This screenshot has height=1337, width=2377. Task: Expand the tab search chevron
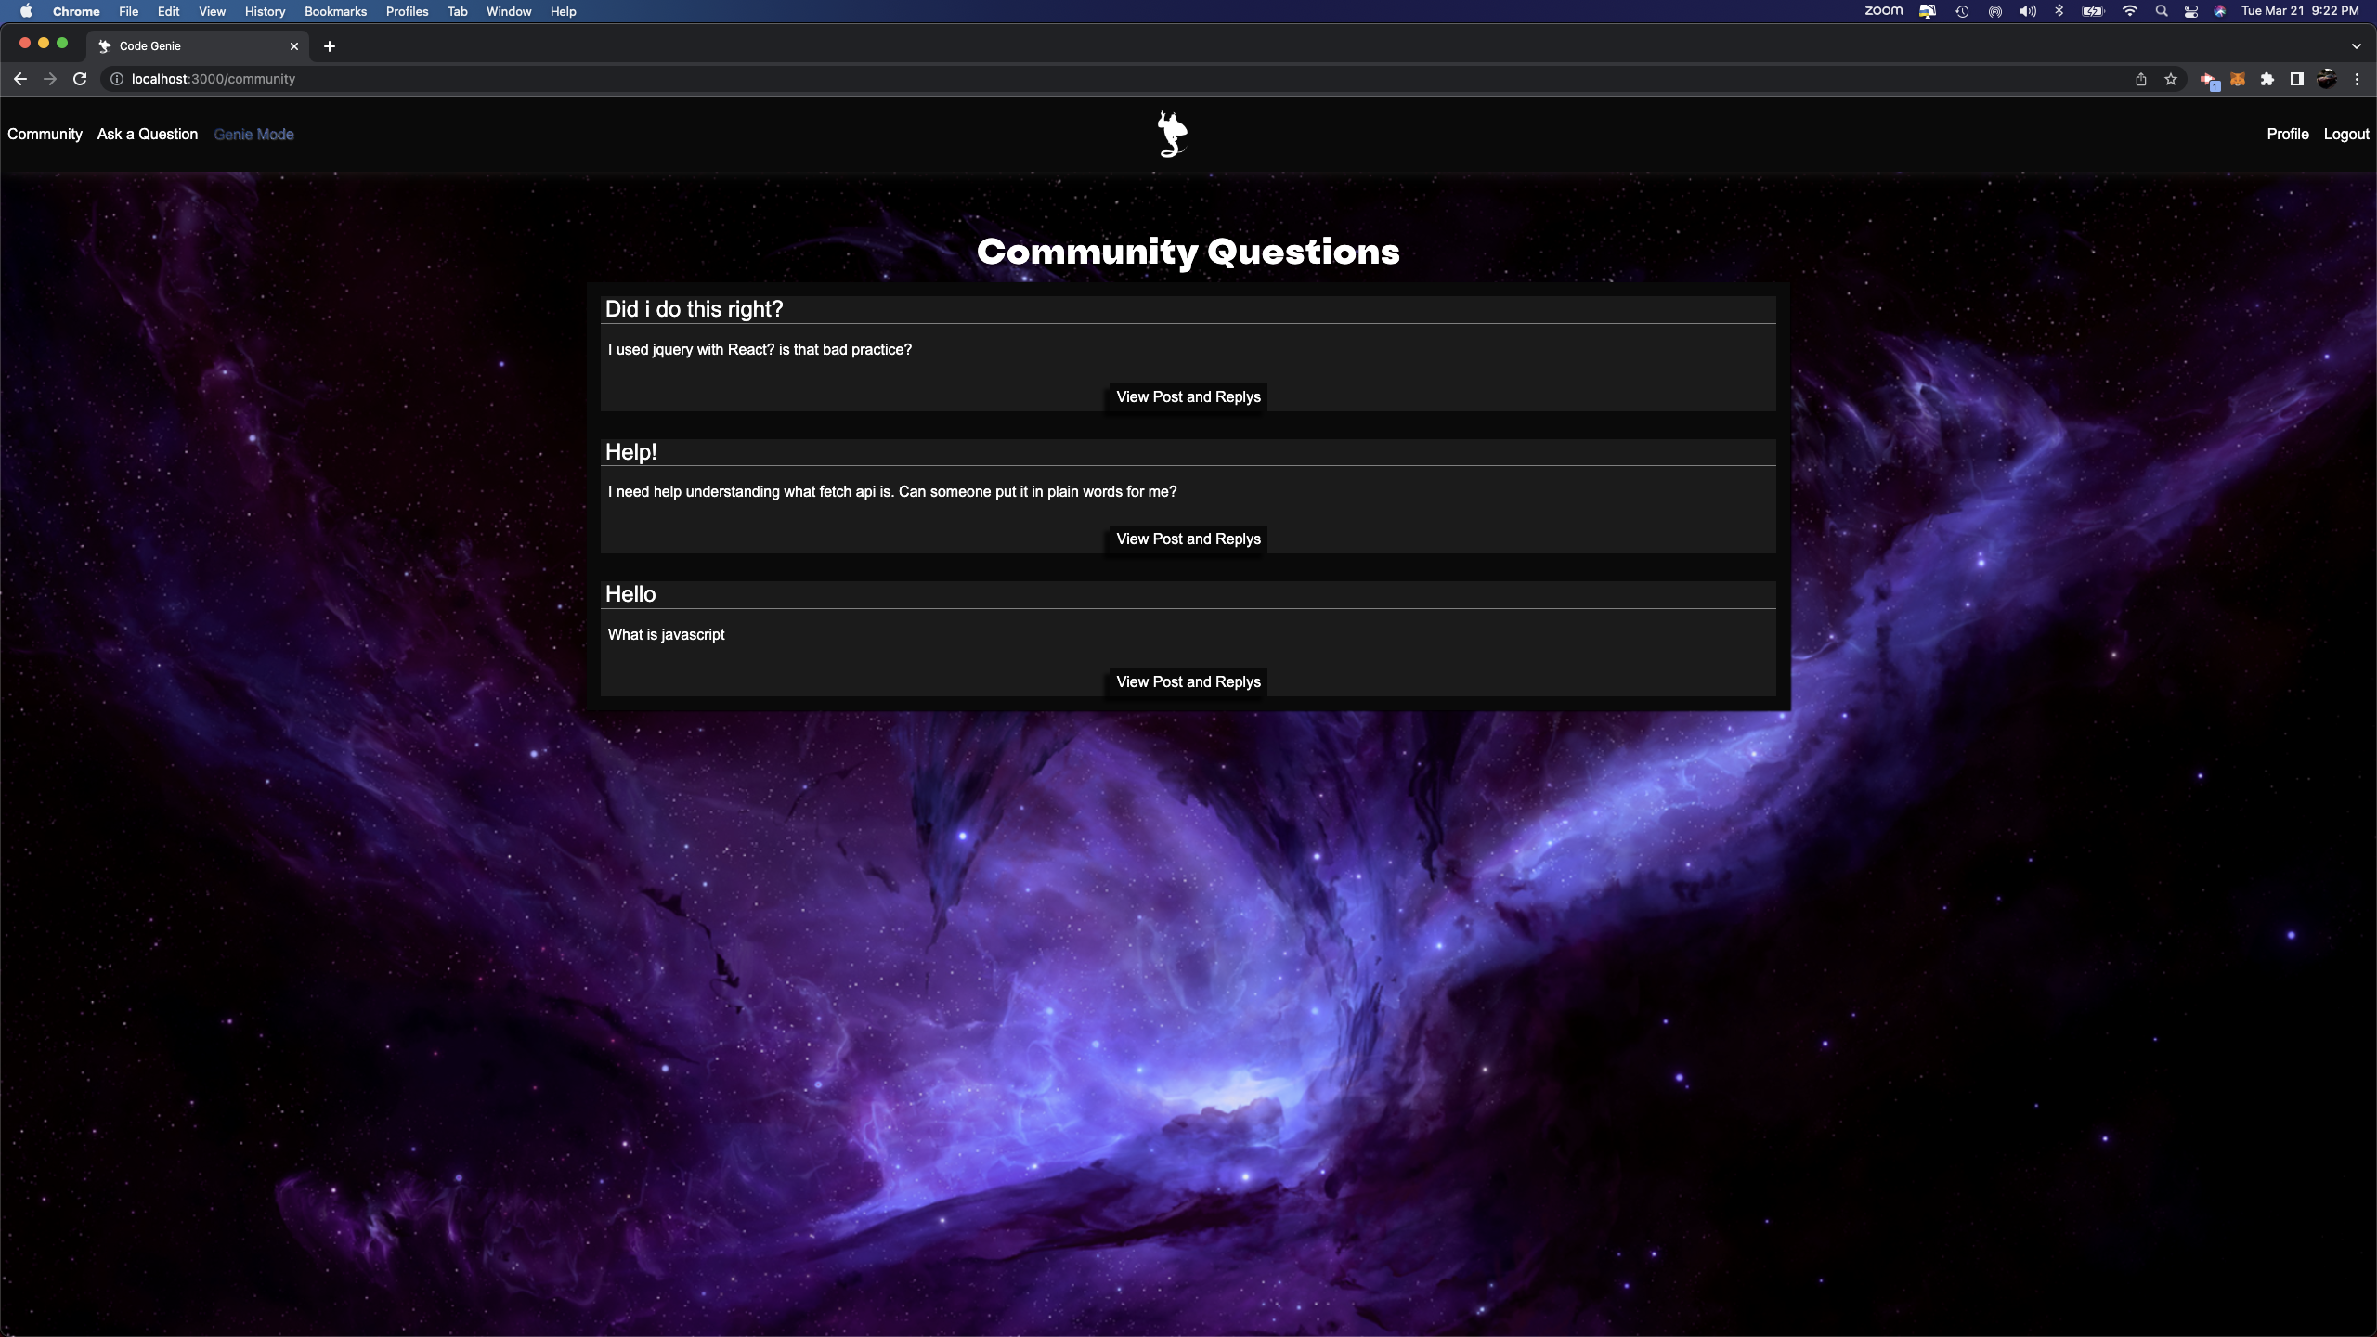click(x=2357, y=45)
